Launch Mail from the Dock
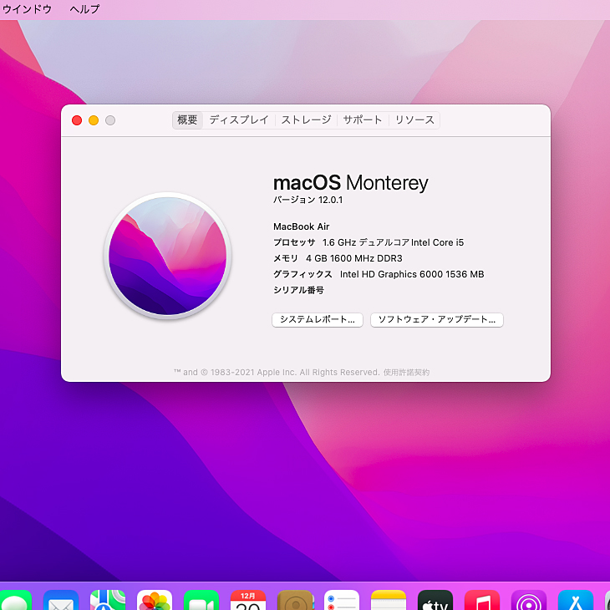Image resolution: width=610 pixels, height=610 pixels. [x=61, y=601]
